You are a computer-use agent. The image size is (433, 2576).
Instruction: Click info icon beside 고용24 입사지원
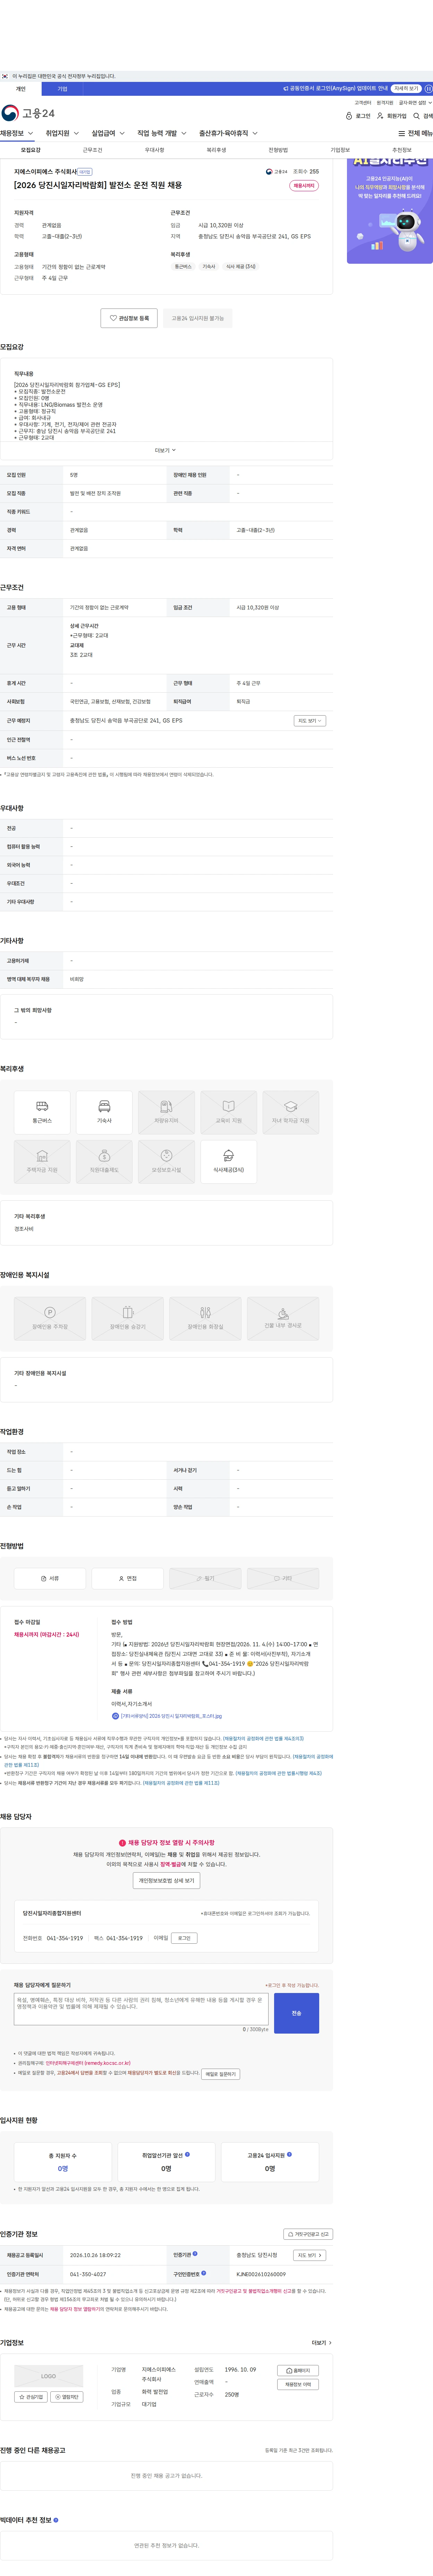pyautogui.click(x=290, y=2154)
